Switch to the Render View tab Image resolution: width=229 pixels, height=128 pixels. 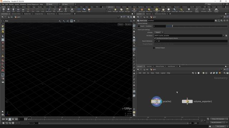[x=28, y=14]
